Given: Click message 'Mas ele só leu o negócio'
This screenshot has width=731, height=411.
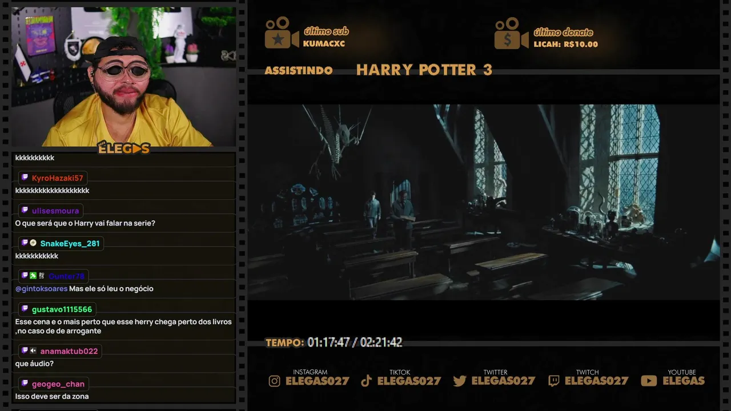Looking at the screenshot, I should pos(111,289).
